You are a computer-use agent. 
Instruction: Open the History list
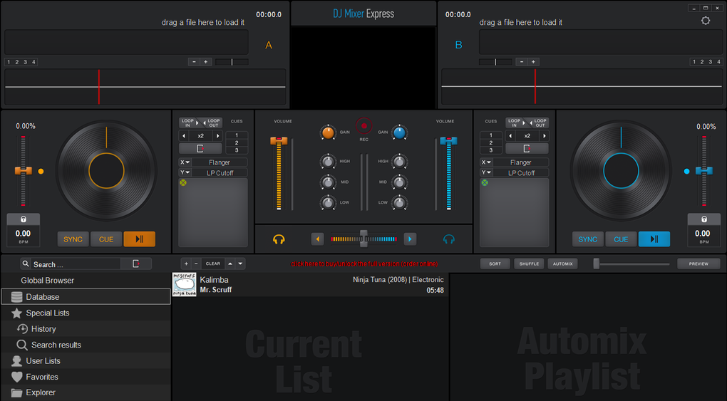86,328
